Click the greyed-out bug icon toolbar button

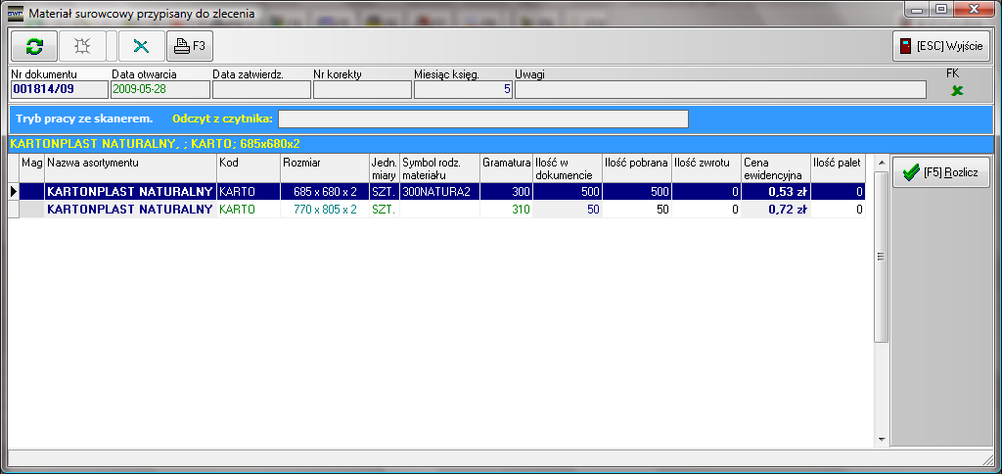(x=83, y=46)
